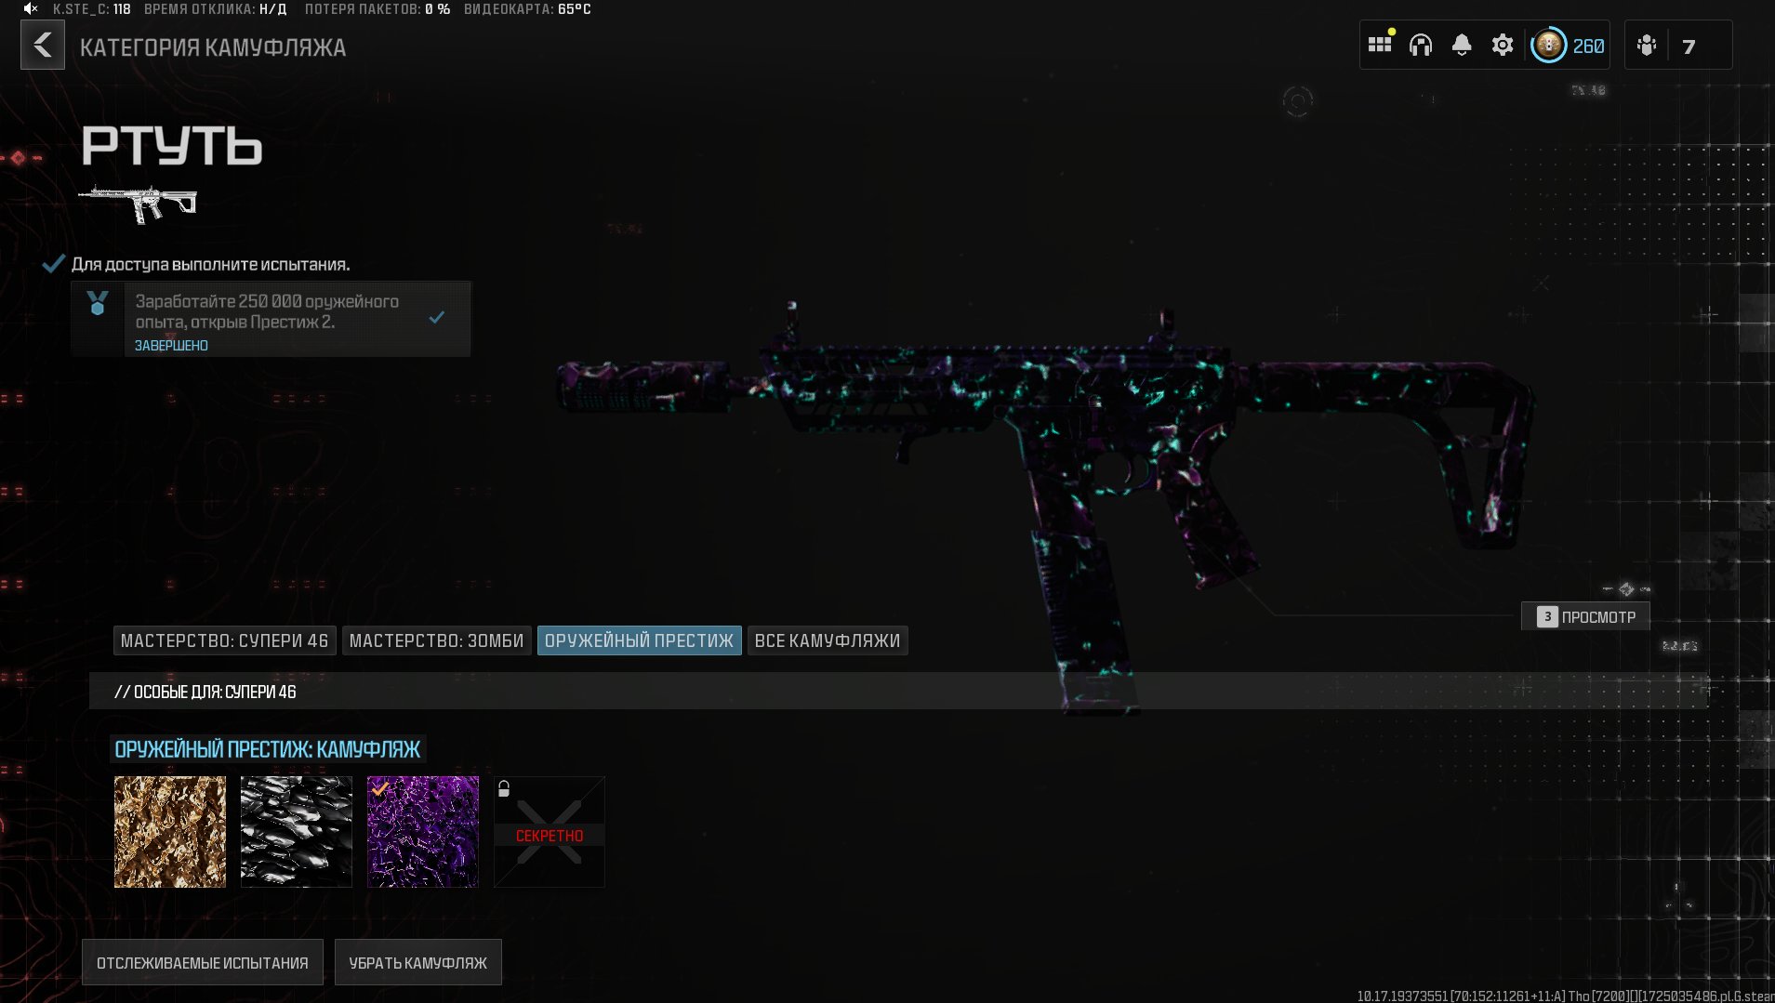The image size is (1775, 1003).
Task: Switch to Мастерство: Супери 46 tab
Action: tap(224, 640)
